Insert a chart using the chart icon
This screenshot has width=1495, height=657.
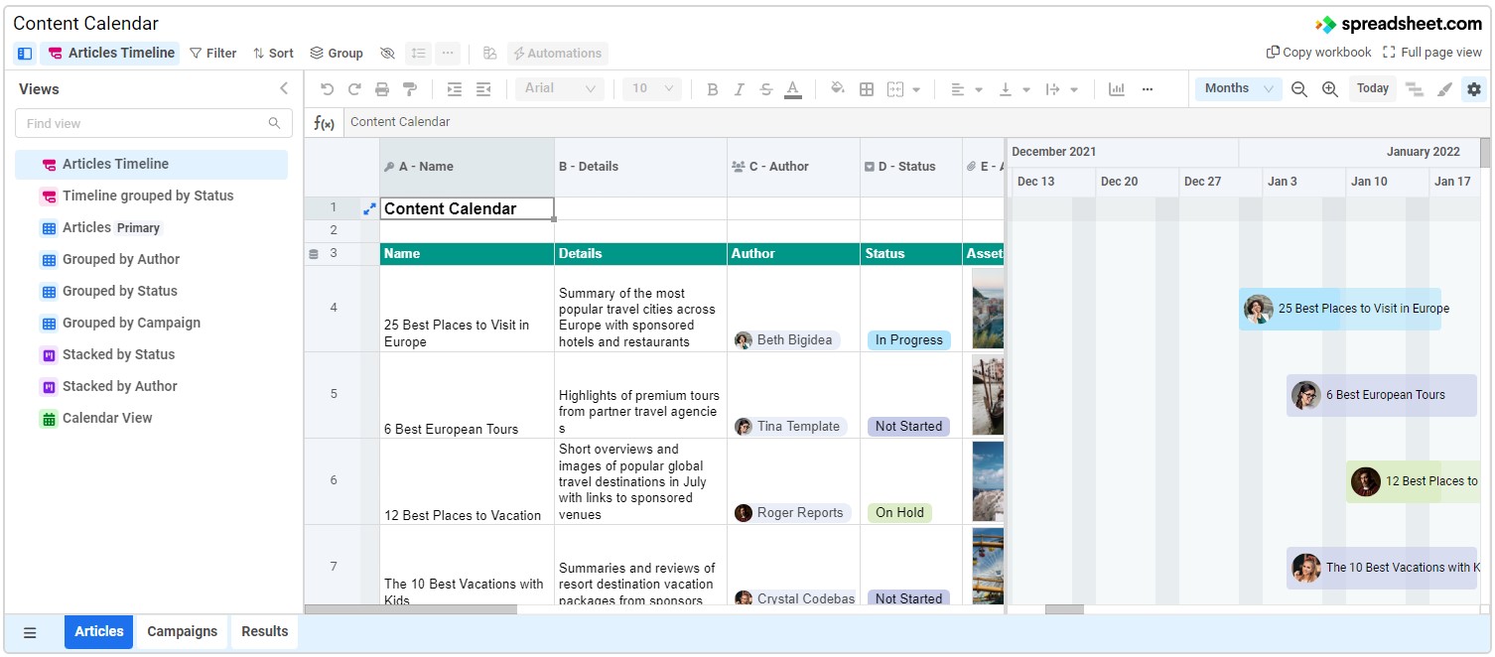click(x=1116, y=88)
